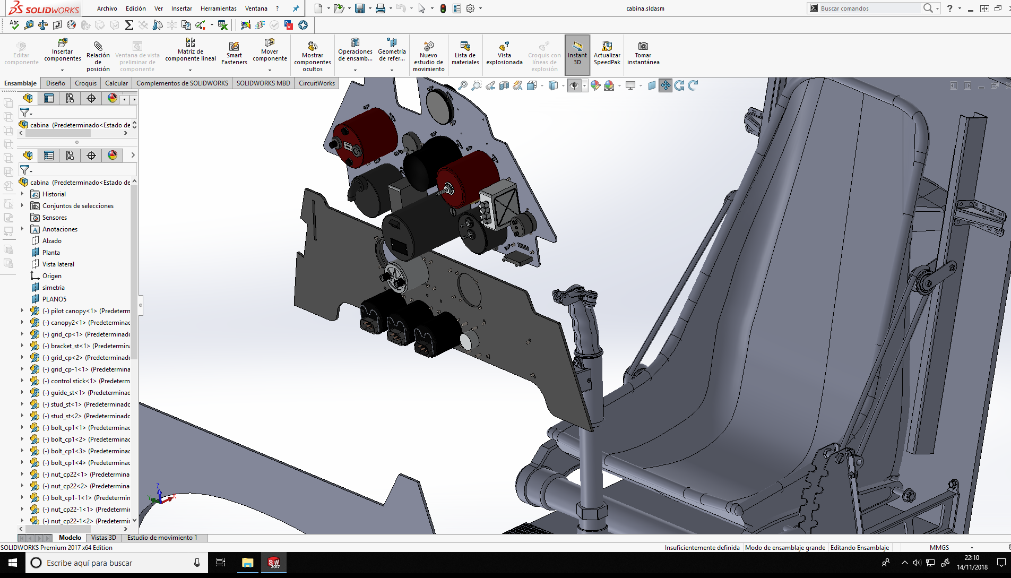Switch to the Croquis tab
Image resolution: width=1011 pixels, height=578 pixels.
pos(85,83)
